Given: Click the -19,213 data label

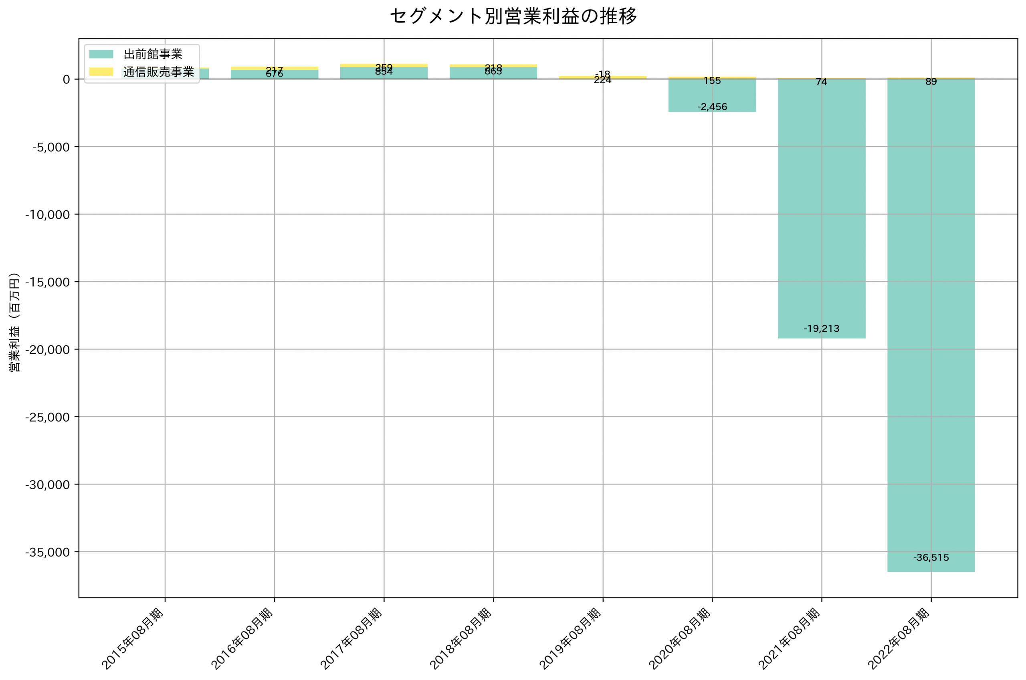Looking at the screenshot, I should coord(821,328).
